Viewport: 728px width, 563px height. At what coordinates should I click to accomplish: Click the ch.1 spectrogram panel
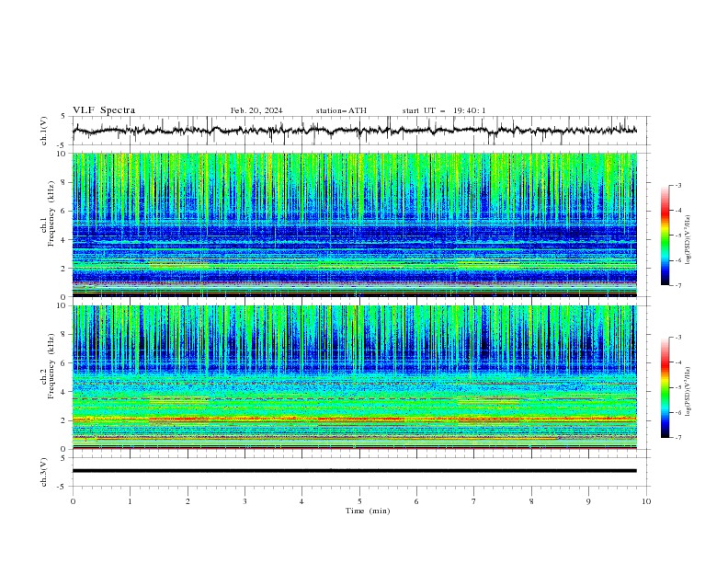(x=355, y=224)
